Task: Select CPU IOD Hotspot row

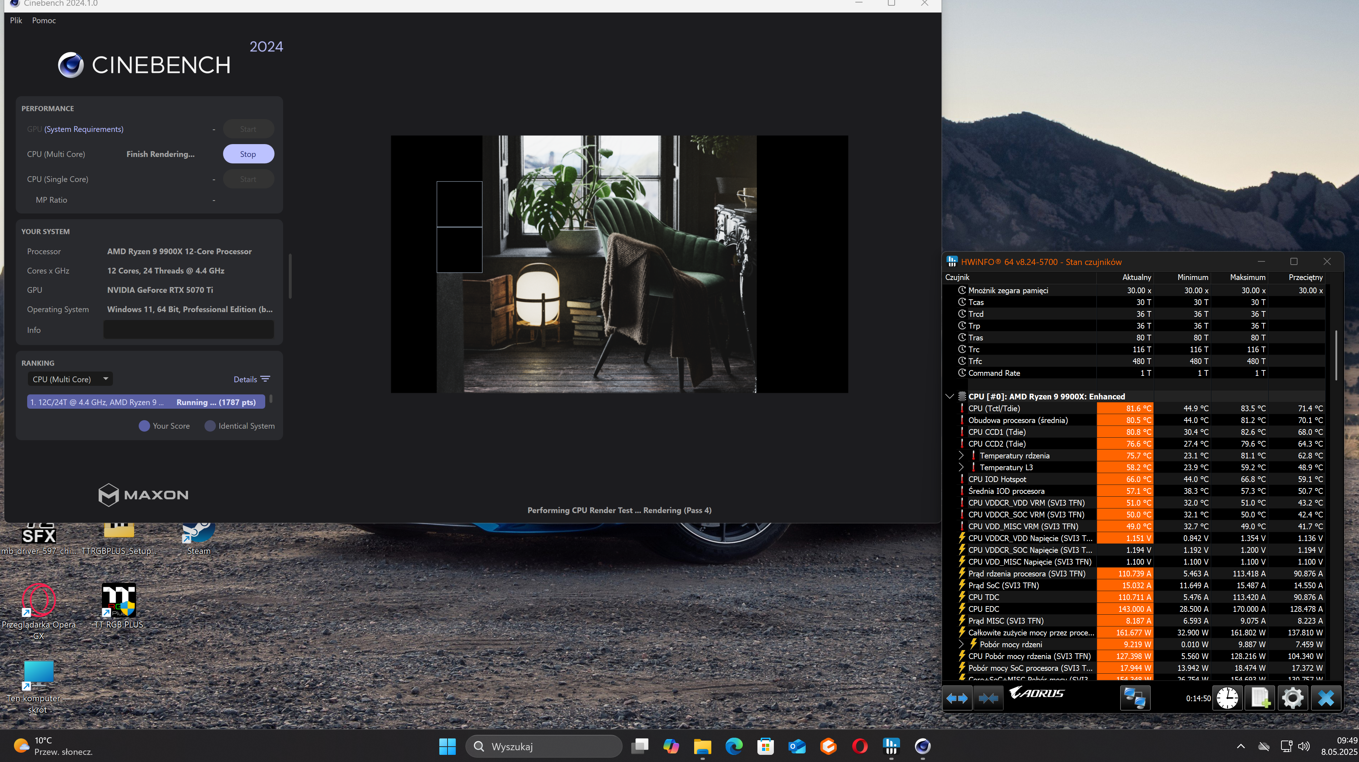Action: click(1134, 479)
